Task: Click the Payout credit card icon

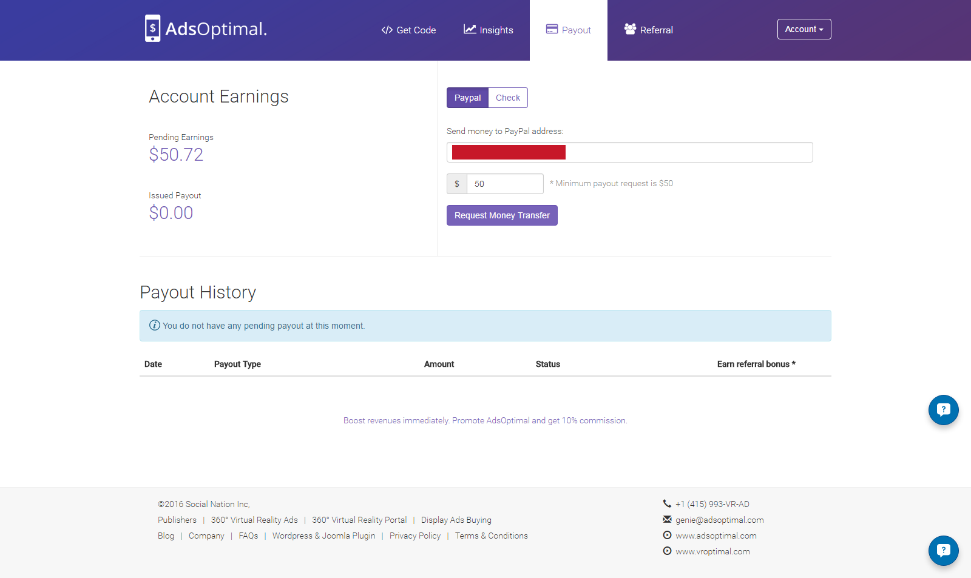Action: click(x=552, y=29)
